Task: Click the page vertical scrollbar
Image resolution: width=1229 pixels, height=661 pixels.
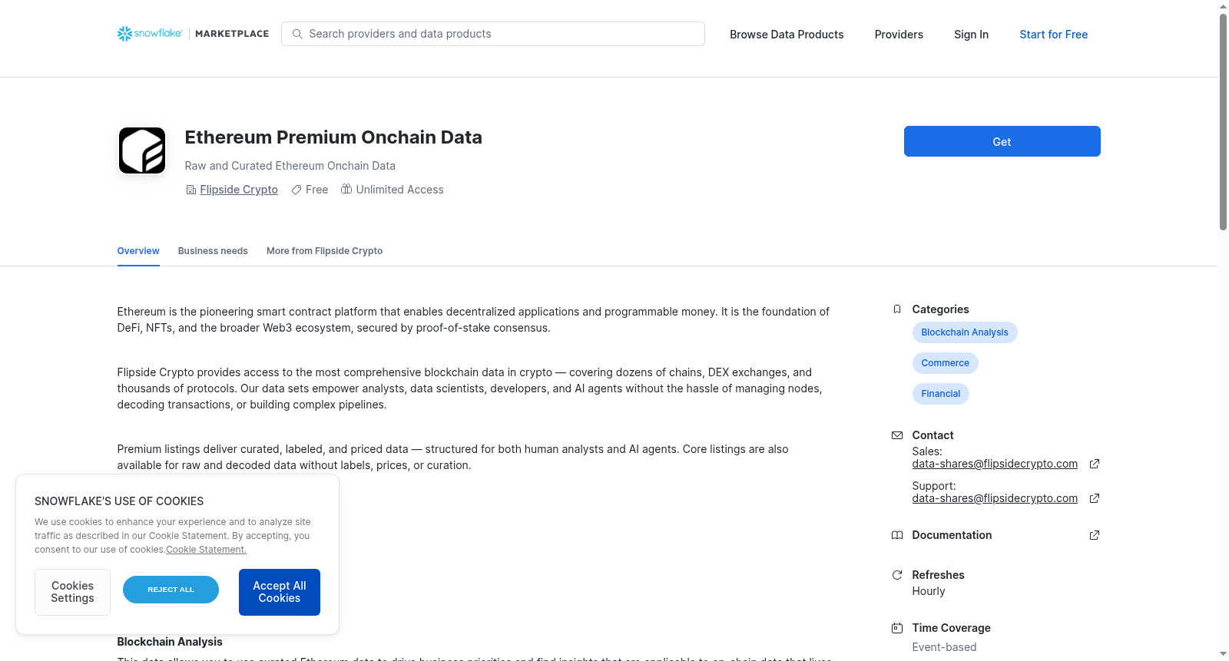Action: (1223, 121)
